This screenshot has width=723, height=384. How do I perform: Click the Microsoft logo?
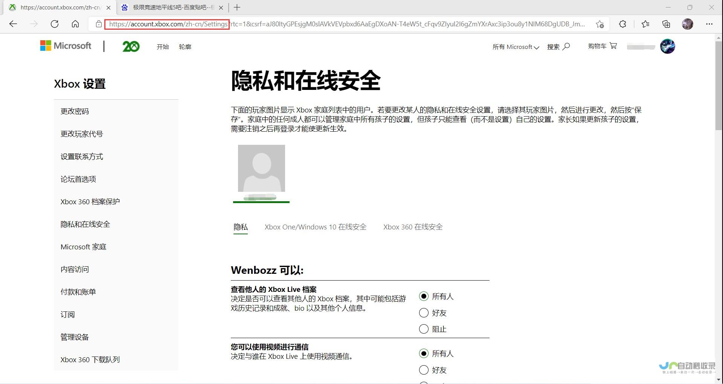tap(66, 46)
